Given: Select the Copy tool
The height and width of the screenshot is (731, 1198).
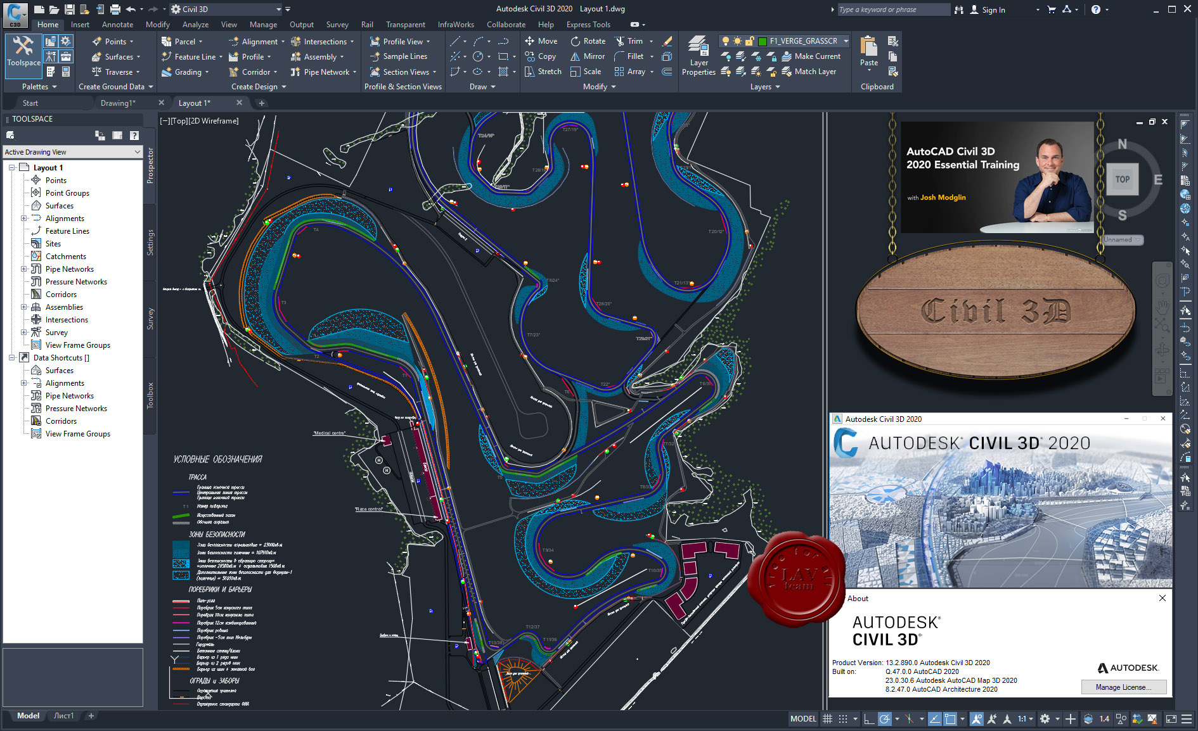Looking at the screenshot, I should [541, 56].
